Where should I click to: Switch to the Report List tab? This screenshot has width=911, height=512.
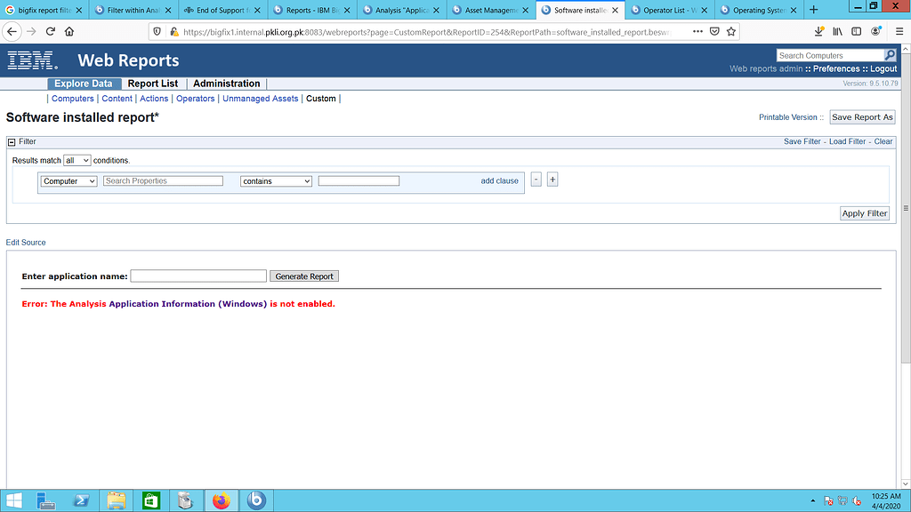(x=150, y=84)
